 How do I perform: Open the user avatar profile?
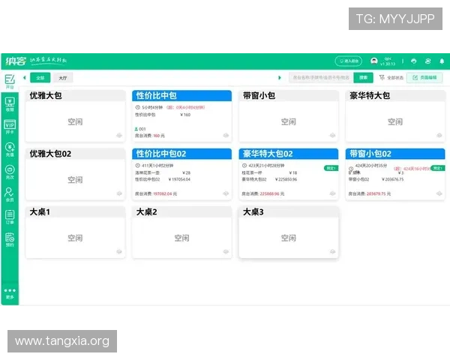click(374, 61)
